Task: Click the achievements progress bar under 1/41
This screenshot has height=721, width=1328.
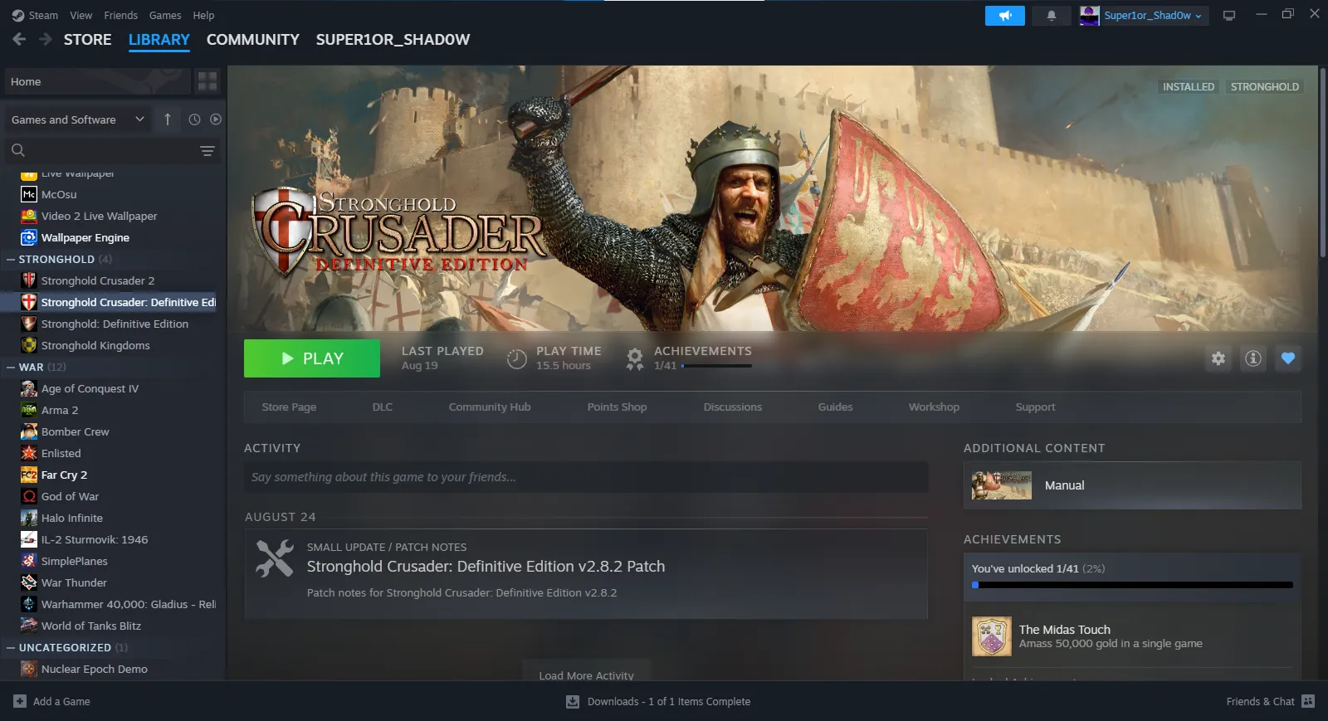Action: [x=716, y=366]
